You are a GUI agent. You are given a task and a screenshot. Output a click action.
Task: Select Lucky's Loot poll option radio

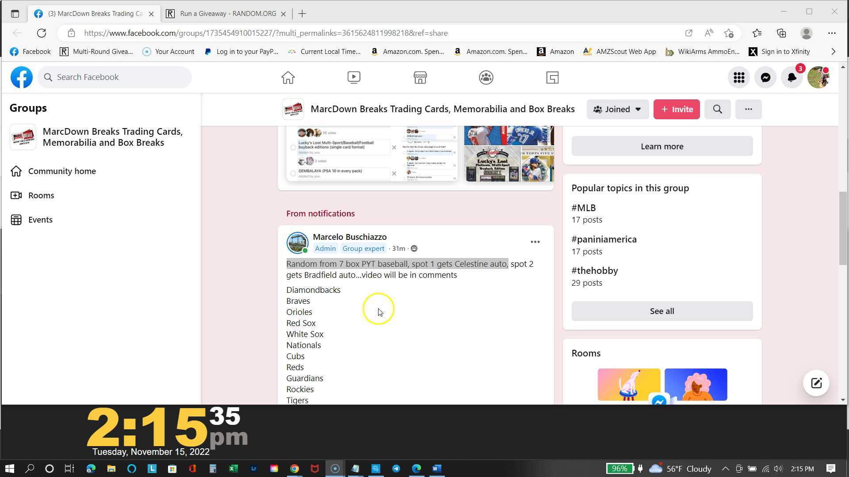point(293,147)
